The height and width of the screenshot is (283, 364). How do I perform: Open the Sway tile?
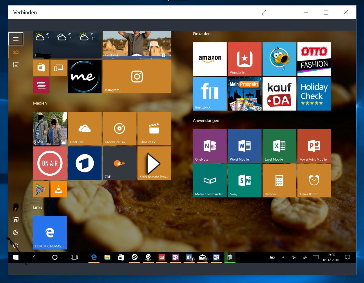[245, 181]
